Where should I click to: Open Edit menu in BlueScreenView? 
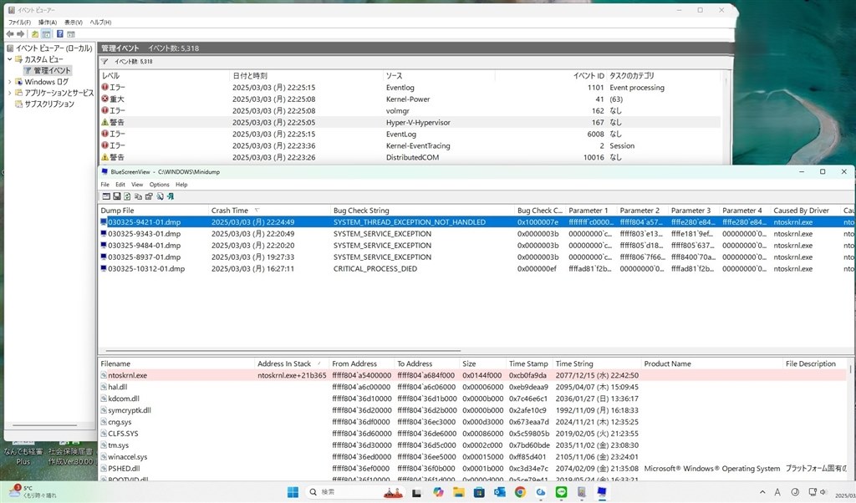120,185
